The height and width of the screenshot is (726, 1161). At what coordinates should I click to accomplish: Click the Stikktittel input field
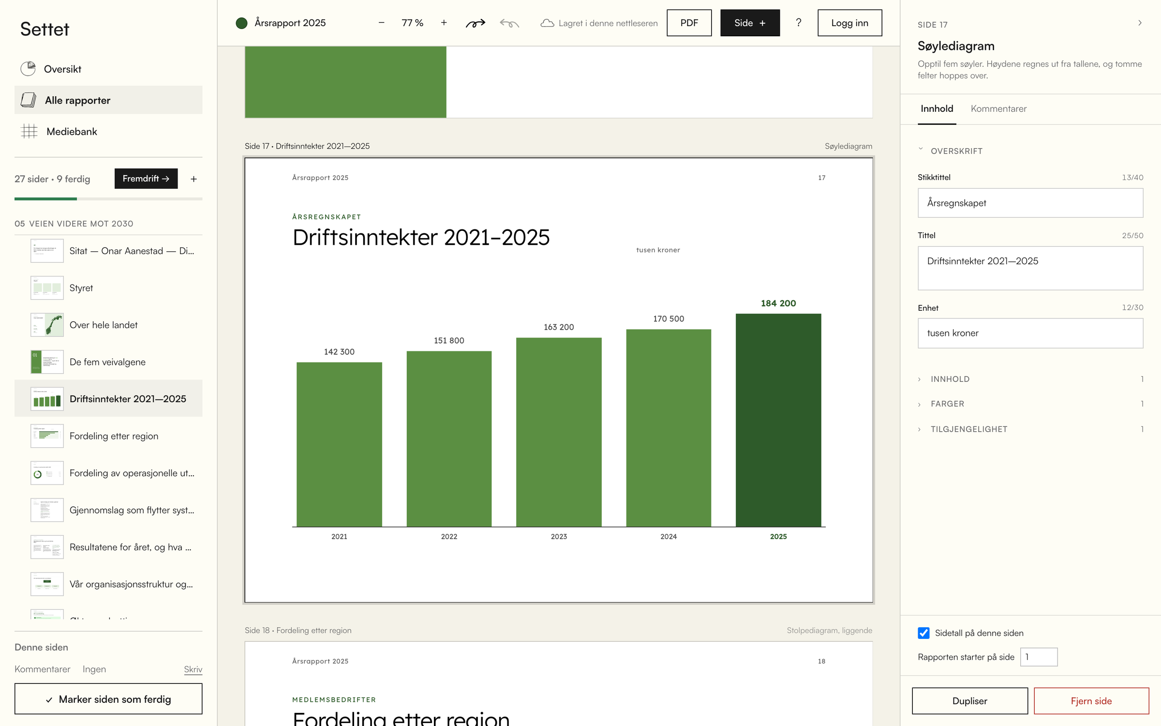pyautogui.click(x=1030, y=203)
